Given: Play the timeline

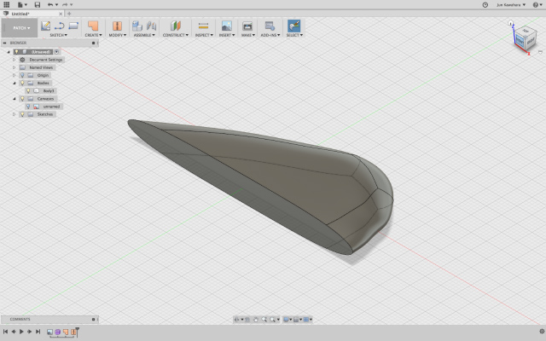Looking at the screenshot, I should pos(21,332).
